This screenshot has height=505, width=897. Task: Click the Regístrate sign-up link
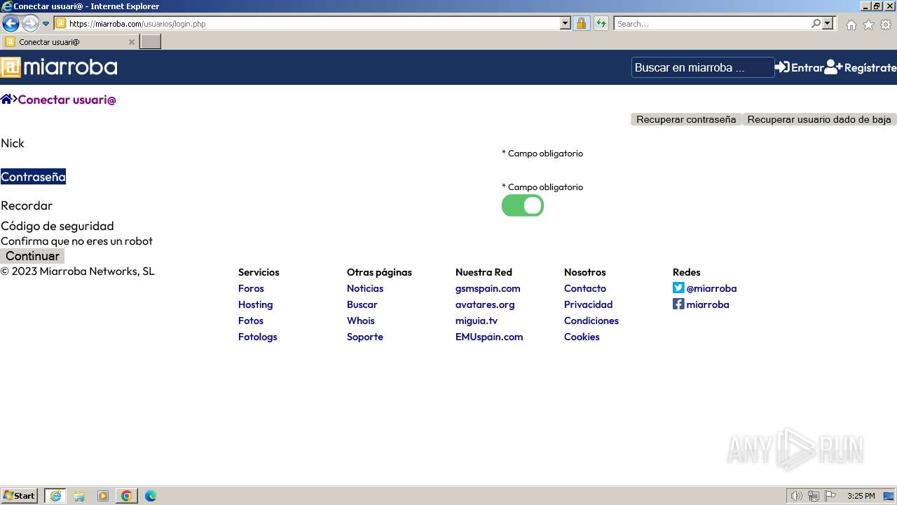click(861, 67)
